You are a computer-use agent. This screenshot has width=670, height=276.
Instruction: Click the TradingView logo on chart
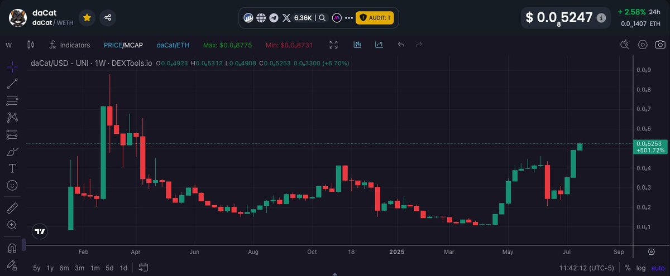click(40, 231)
